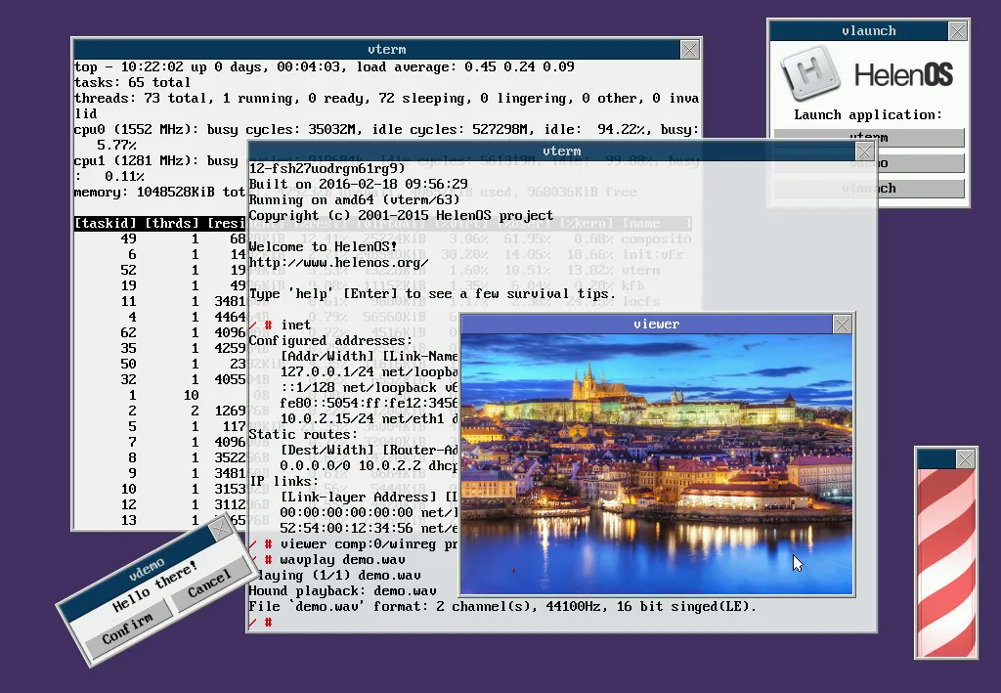Close the rotated vdemo window
This screenshot has height=693, width=1001.
point(221,529)
